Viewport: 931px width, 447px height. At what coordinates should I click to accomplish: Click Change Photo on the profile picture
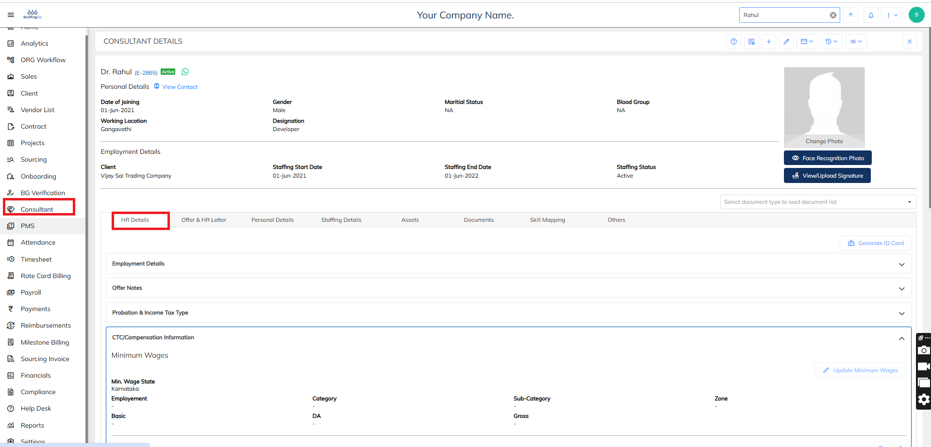coord(824,141)
